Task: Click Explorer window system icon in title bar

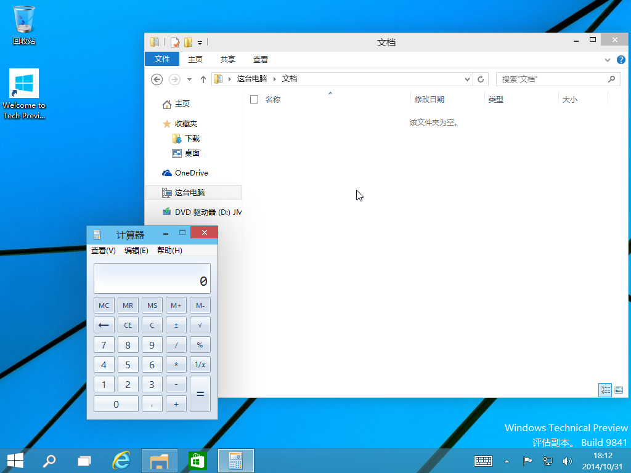Action: click(x=155, y=42)
